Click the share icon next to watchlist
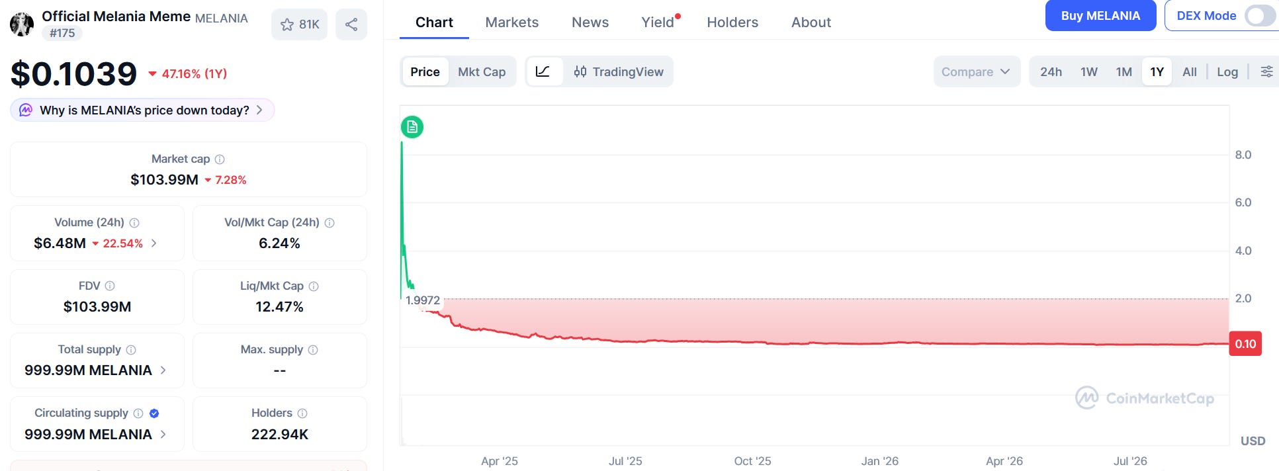This screenshot has width=1279, height=471. 351,24
